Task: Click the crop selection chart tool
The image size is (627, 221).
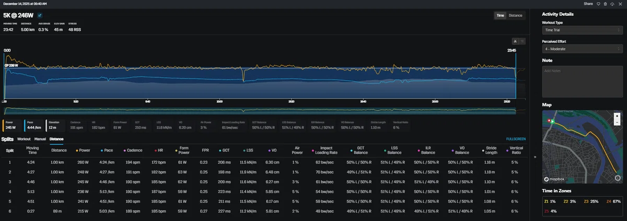Action: pos(515,41)
